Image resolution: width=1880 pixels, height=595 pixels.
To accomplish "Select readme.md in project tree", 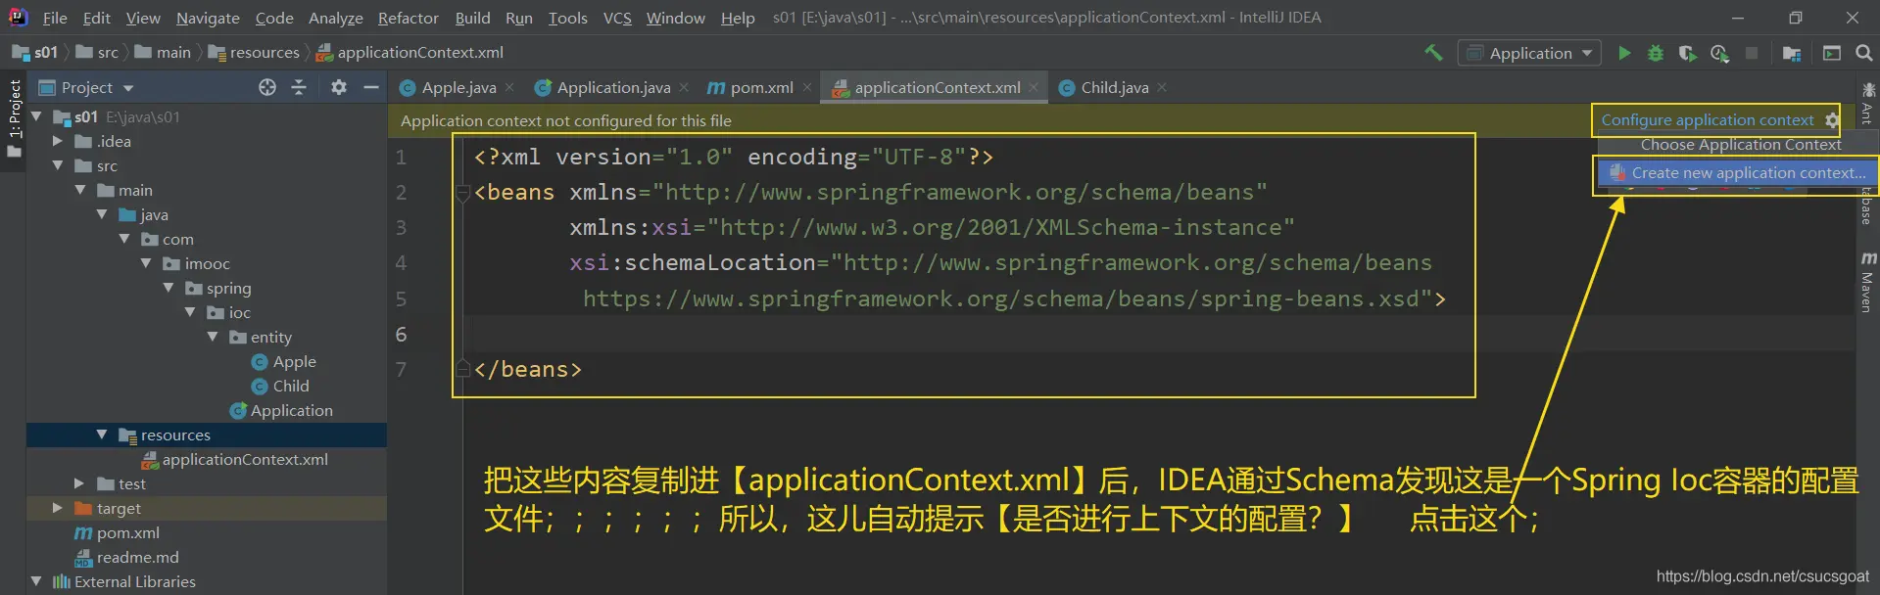I will pos(127,557).
